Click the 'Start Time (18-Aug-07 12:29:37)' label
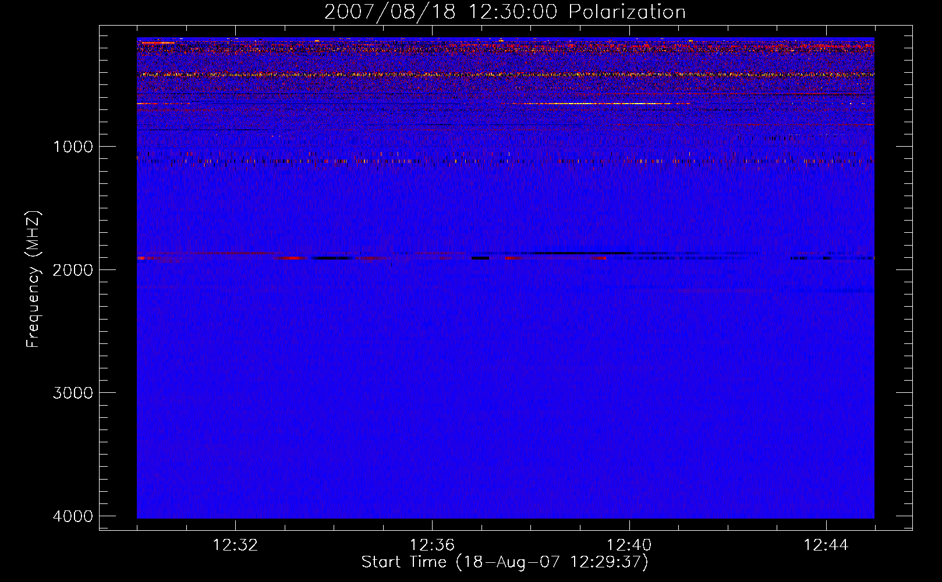The height and width of the screenshot is (582, 942). point(505,562)
